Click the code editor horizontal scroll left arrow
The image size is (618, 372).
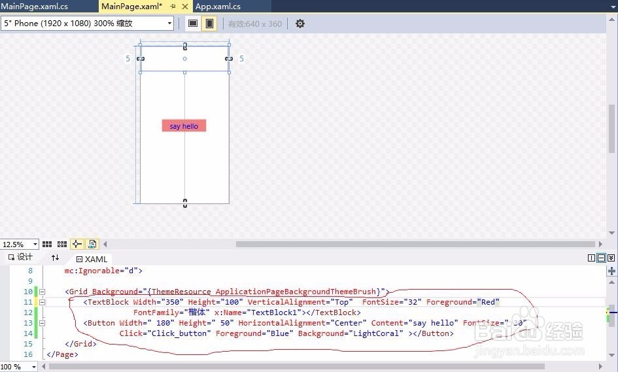coord(43,367)
